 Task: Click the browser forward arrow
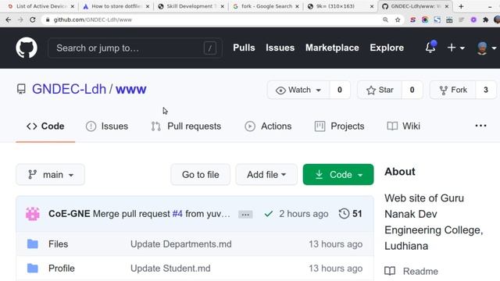coord(20,20)
